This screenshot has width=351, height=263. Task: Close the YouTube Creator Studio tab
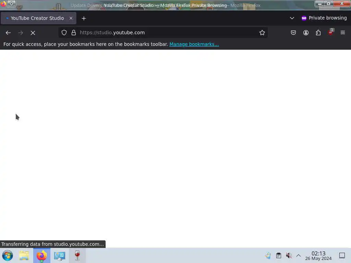click(71, 18)
